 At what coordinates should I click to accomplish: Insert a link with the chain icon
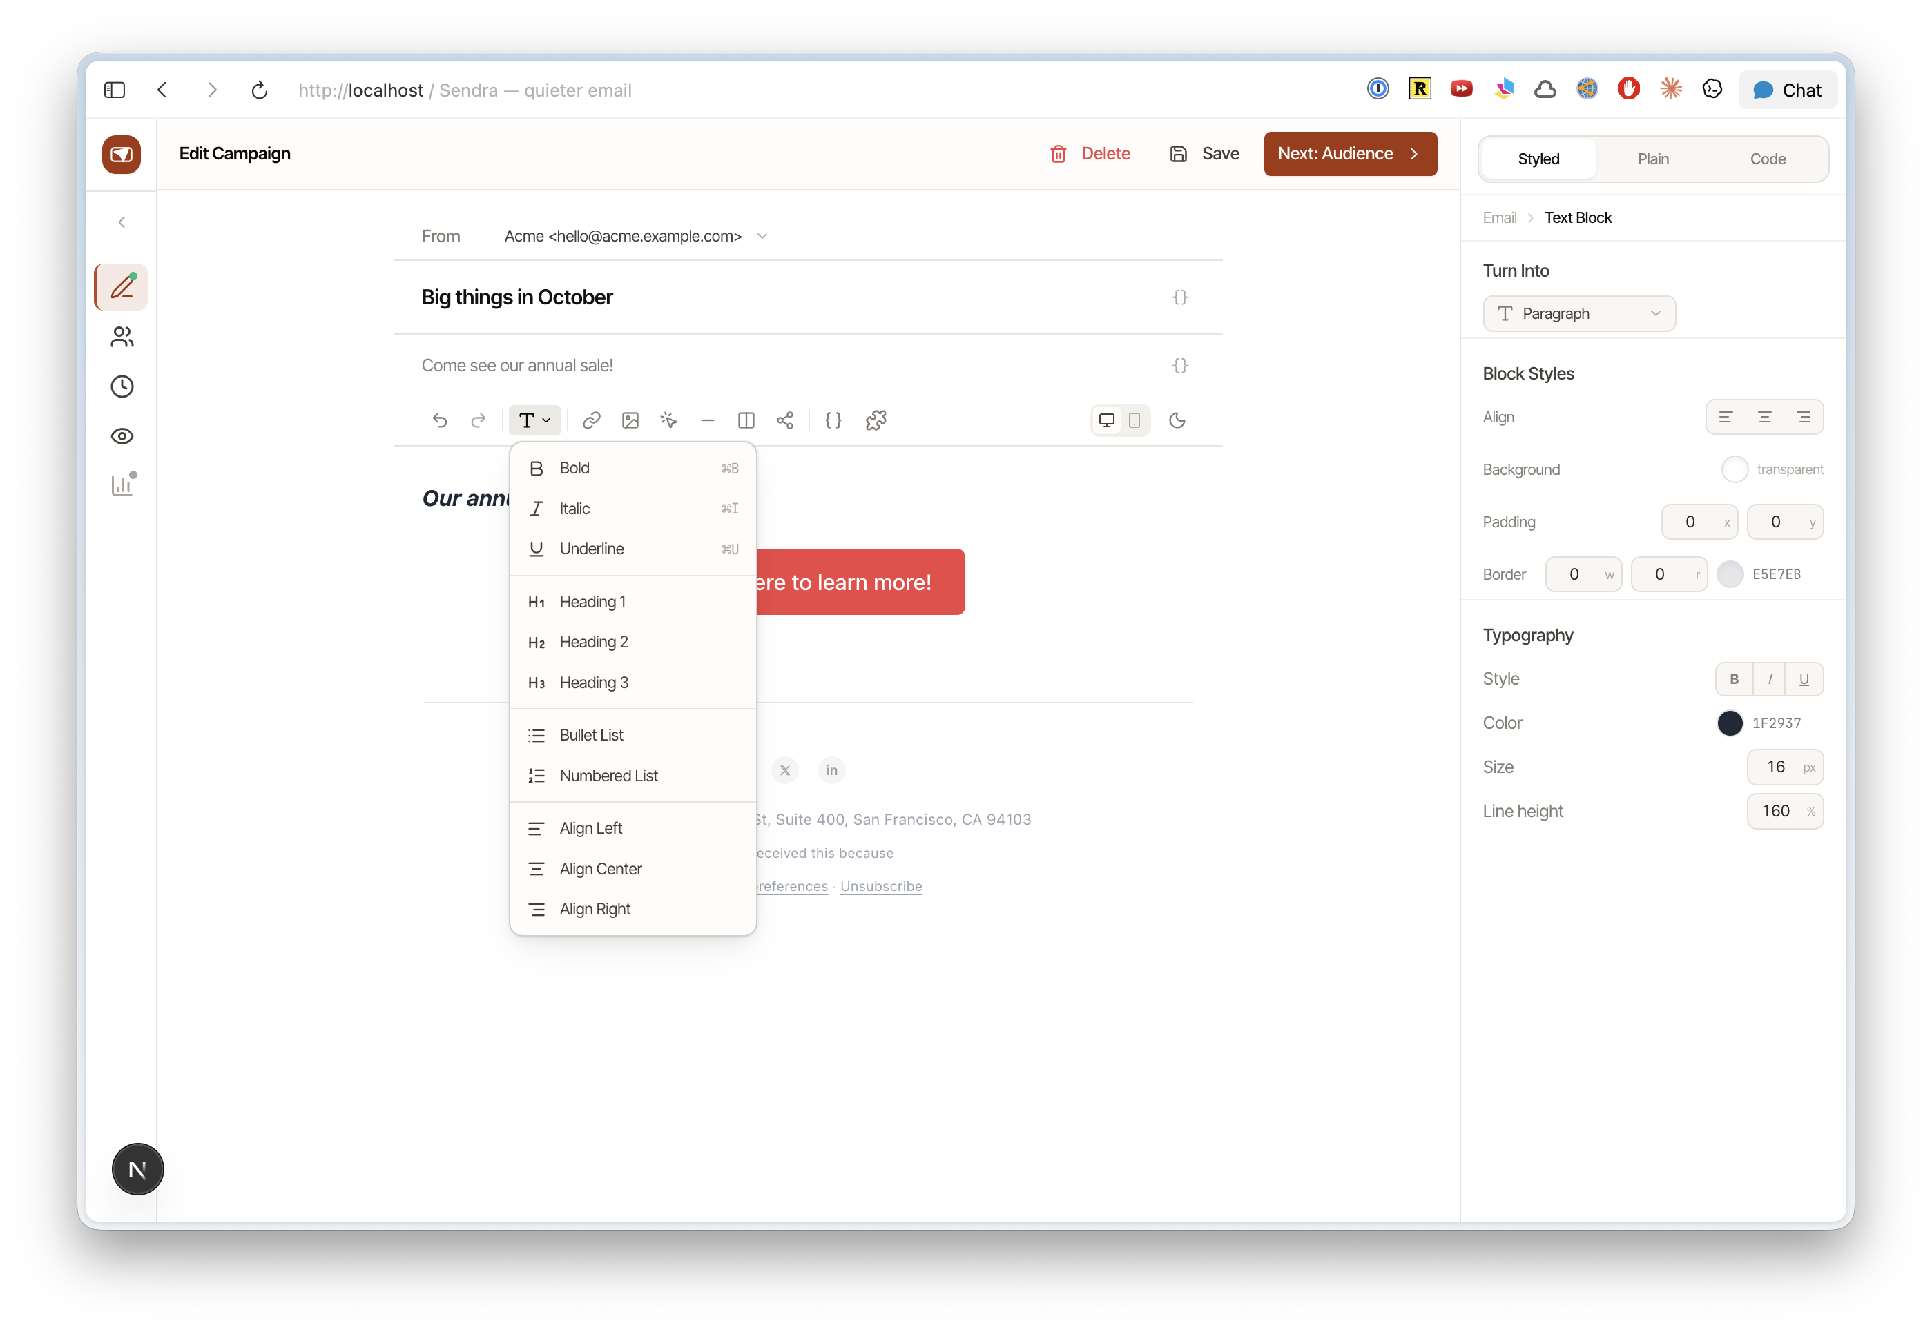(591, 420)
